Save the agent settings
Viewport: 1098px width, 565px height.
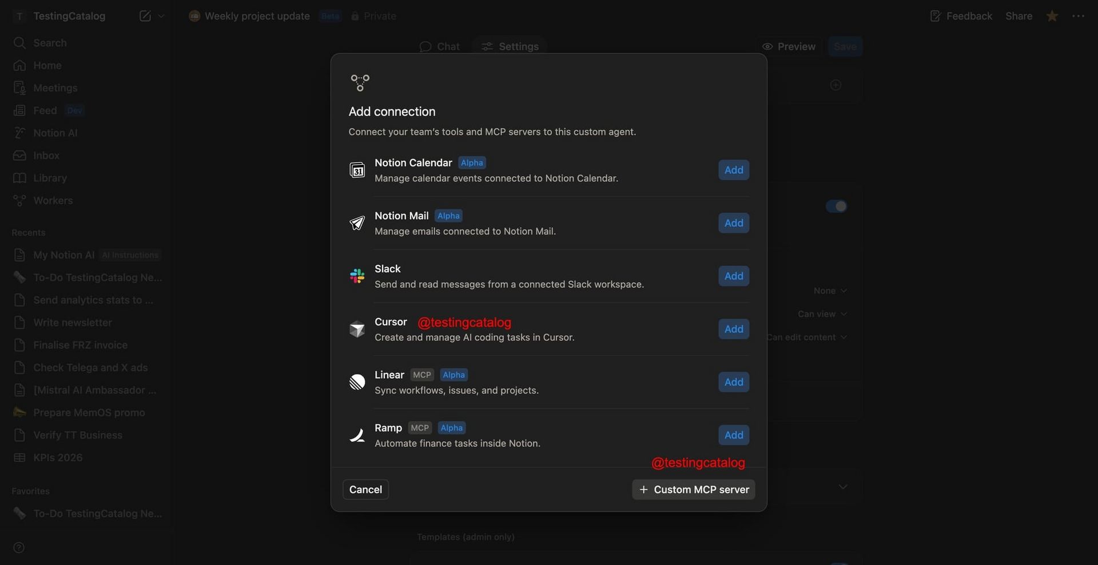pyautogui.click(x=845, y=46)
